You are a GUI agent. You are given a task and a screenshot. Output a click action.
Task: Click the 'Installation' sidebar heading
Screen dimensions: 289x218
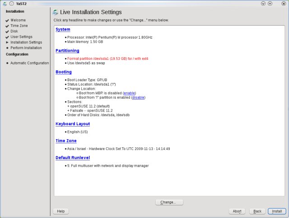15,11
